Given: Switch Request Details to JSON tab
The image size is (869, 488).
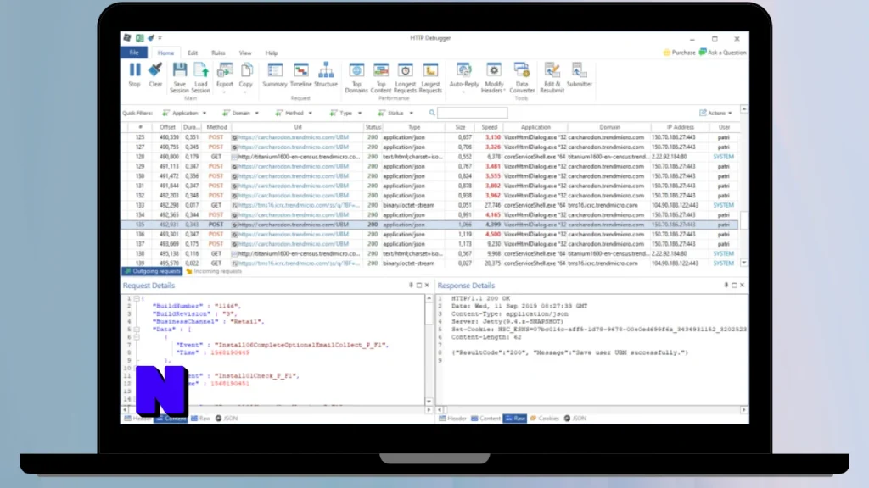Looking at the screenshot, I should click(227, 419).
